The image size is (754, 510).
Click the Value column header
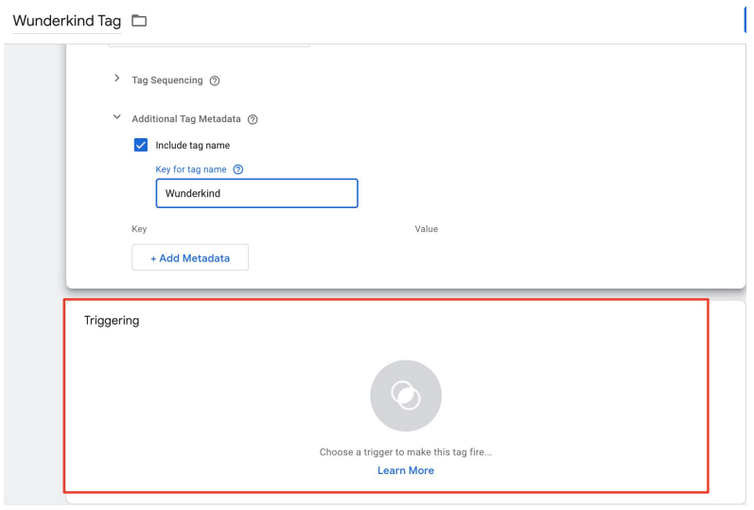(x=427, y=229)
